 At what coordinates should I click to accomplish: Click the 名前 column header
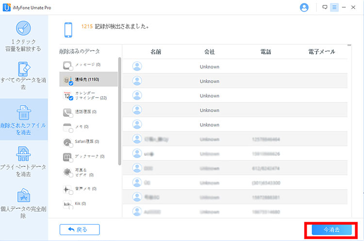[156, 51]
